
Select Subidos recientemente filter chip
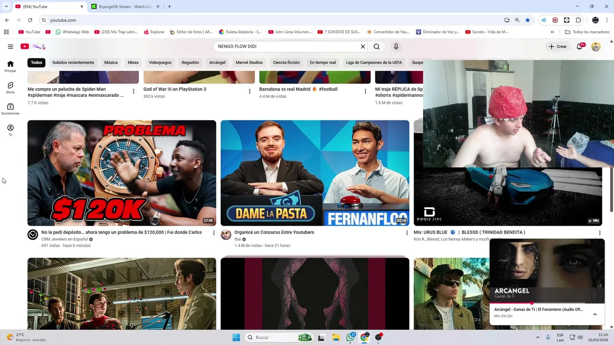pos(73,62)
